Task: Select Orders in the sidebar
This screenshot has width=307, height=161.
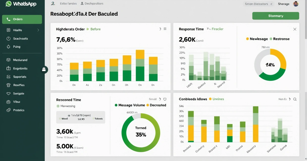Action: point(22,19)
